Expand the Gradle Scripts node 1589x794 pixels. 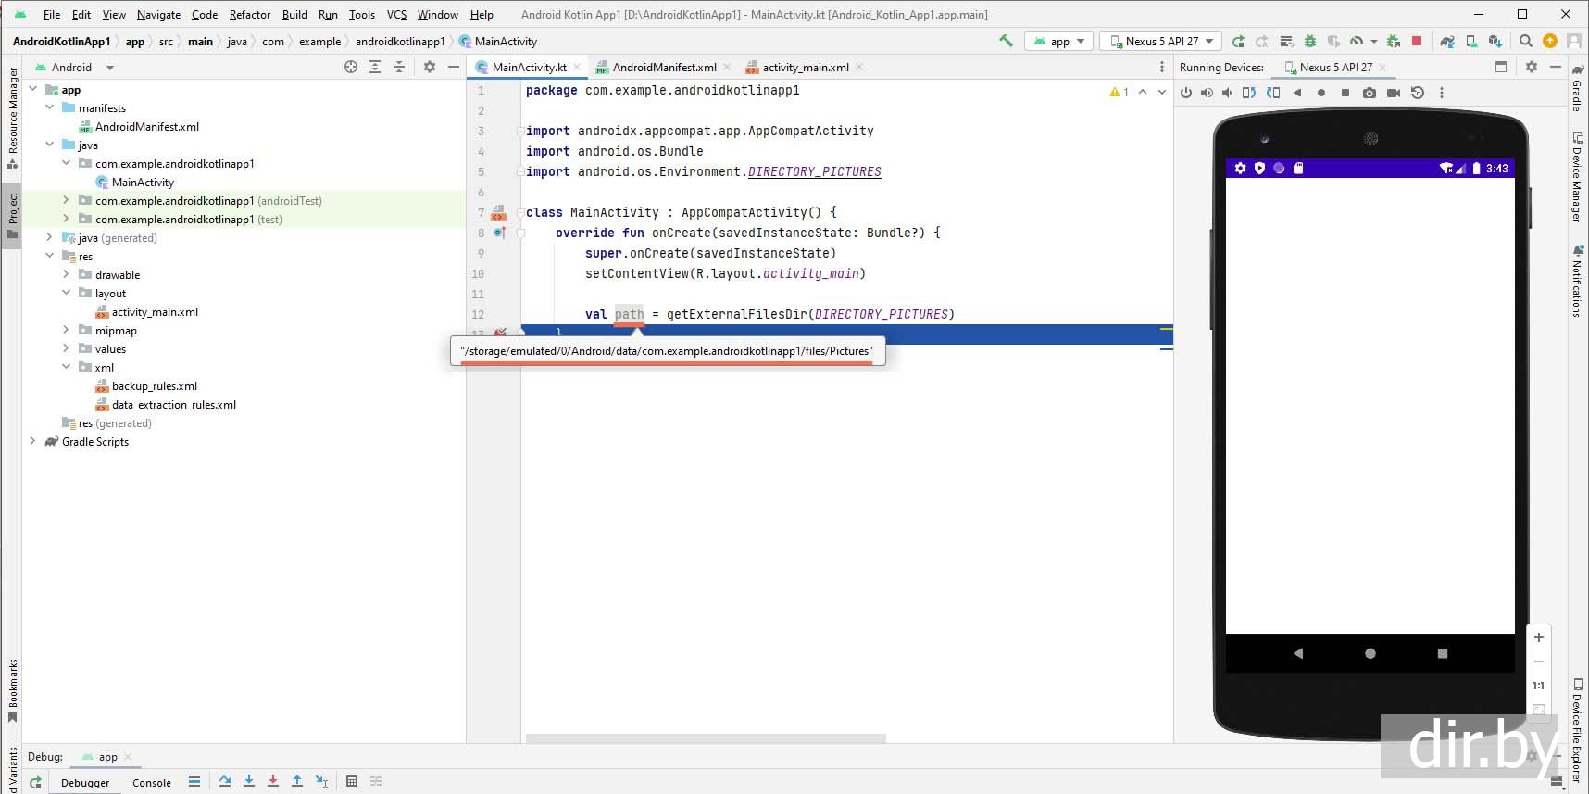coord(33,442)
